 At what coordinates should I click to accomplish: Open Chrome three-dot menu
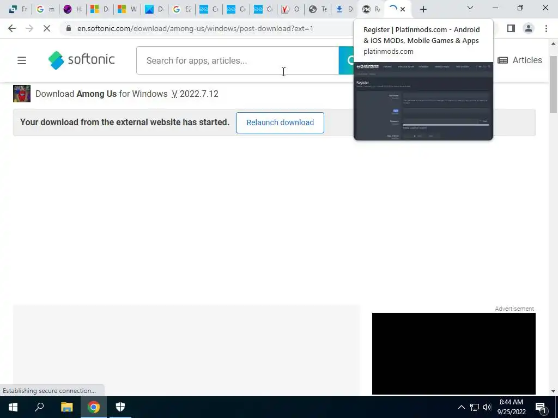(546, 28)
